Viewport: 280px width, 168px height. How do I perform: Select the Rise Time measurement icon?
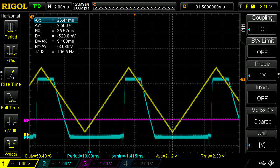tap(11, 74)
